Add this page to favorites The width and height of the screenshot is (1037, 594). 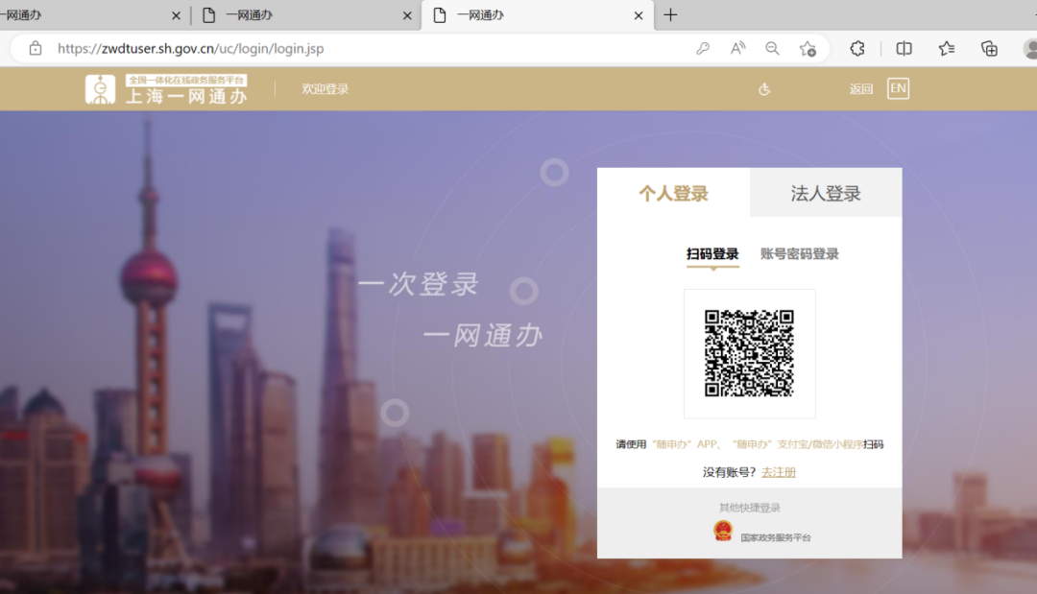tap(808, 48)
